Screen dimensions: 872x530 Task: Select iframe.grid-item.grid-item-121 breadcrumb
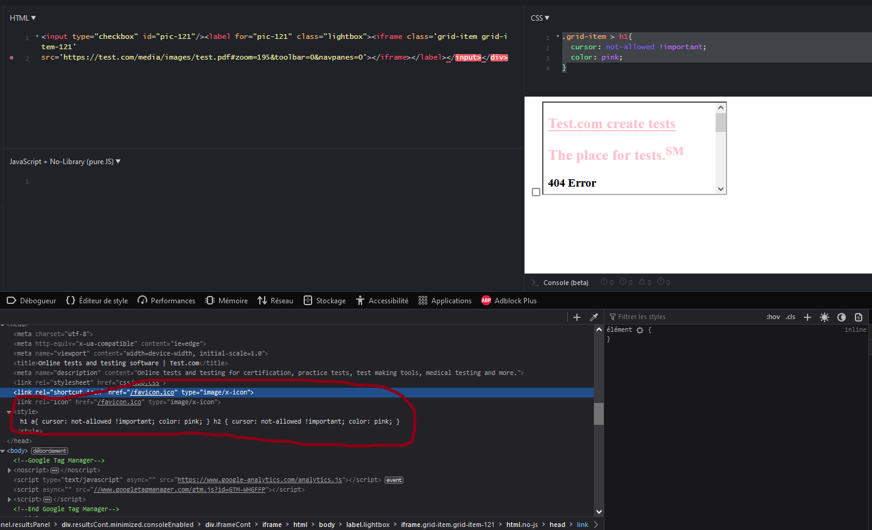[x=447, y=525]
